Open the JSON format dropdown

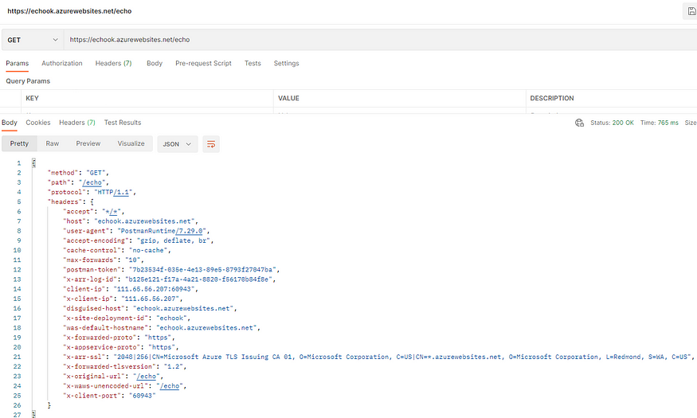[178, 144]
